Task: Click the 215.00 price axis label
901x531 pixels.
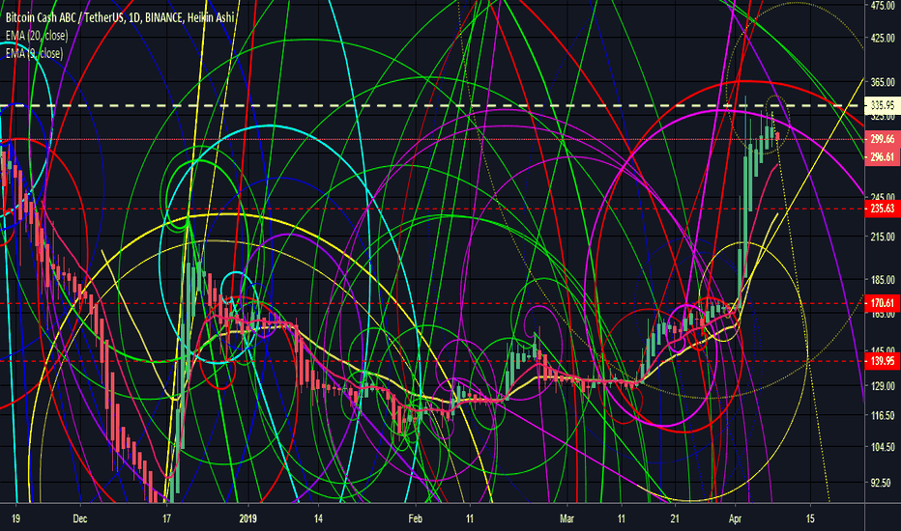Action: [x=883, y=237]
